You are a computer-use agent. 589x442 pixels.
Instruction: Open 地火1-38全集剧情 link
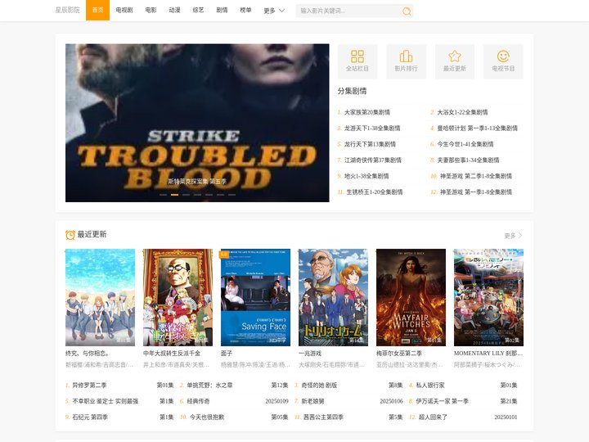point(366,176)
